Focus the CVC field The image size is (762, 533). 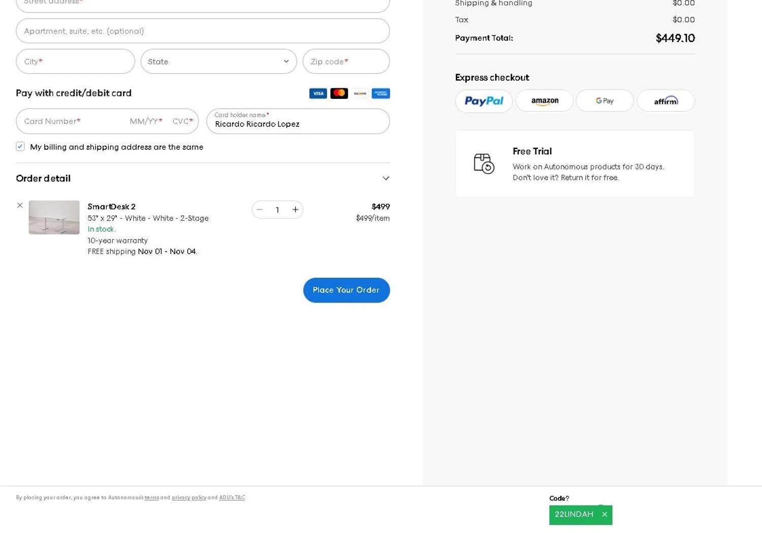(183, 121)
